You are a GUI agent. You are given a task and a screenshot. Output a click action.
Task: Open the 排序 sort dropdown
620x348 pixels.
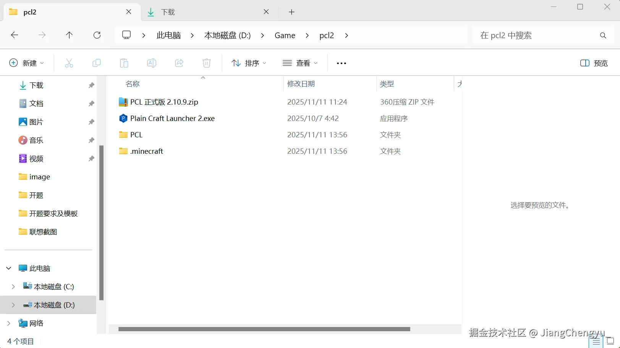pos(249,63)
